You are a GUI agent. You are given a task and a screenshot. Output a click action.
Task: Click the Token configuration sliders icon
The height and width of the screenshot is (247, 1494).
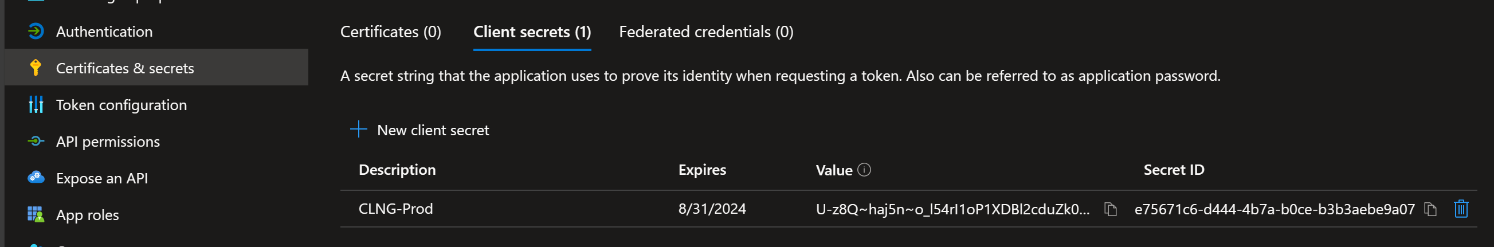click(x=36, y=105)
